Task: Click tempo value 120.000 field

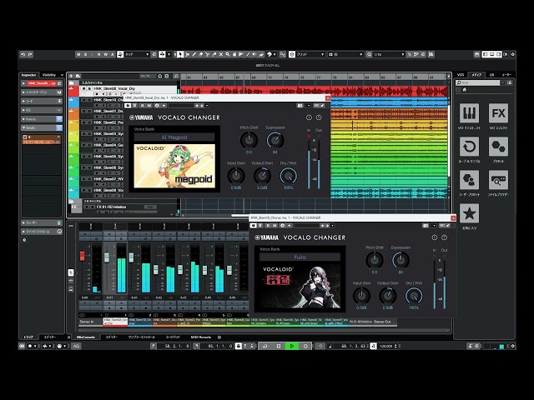Action: 385,347
